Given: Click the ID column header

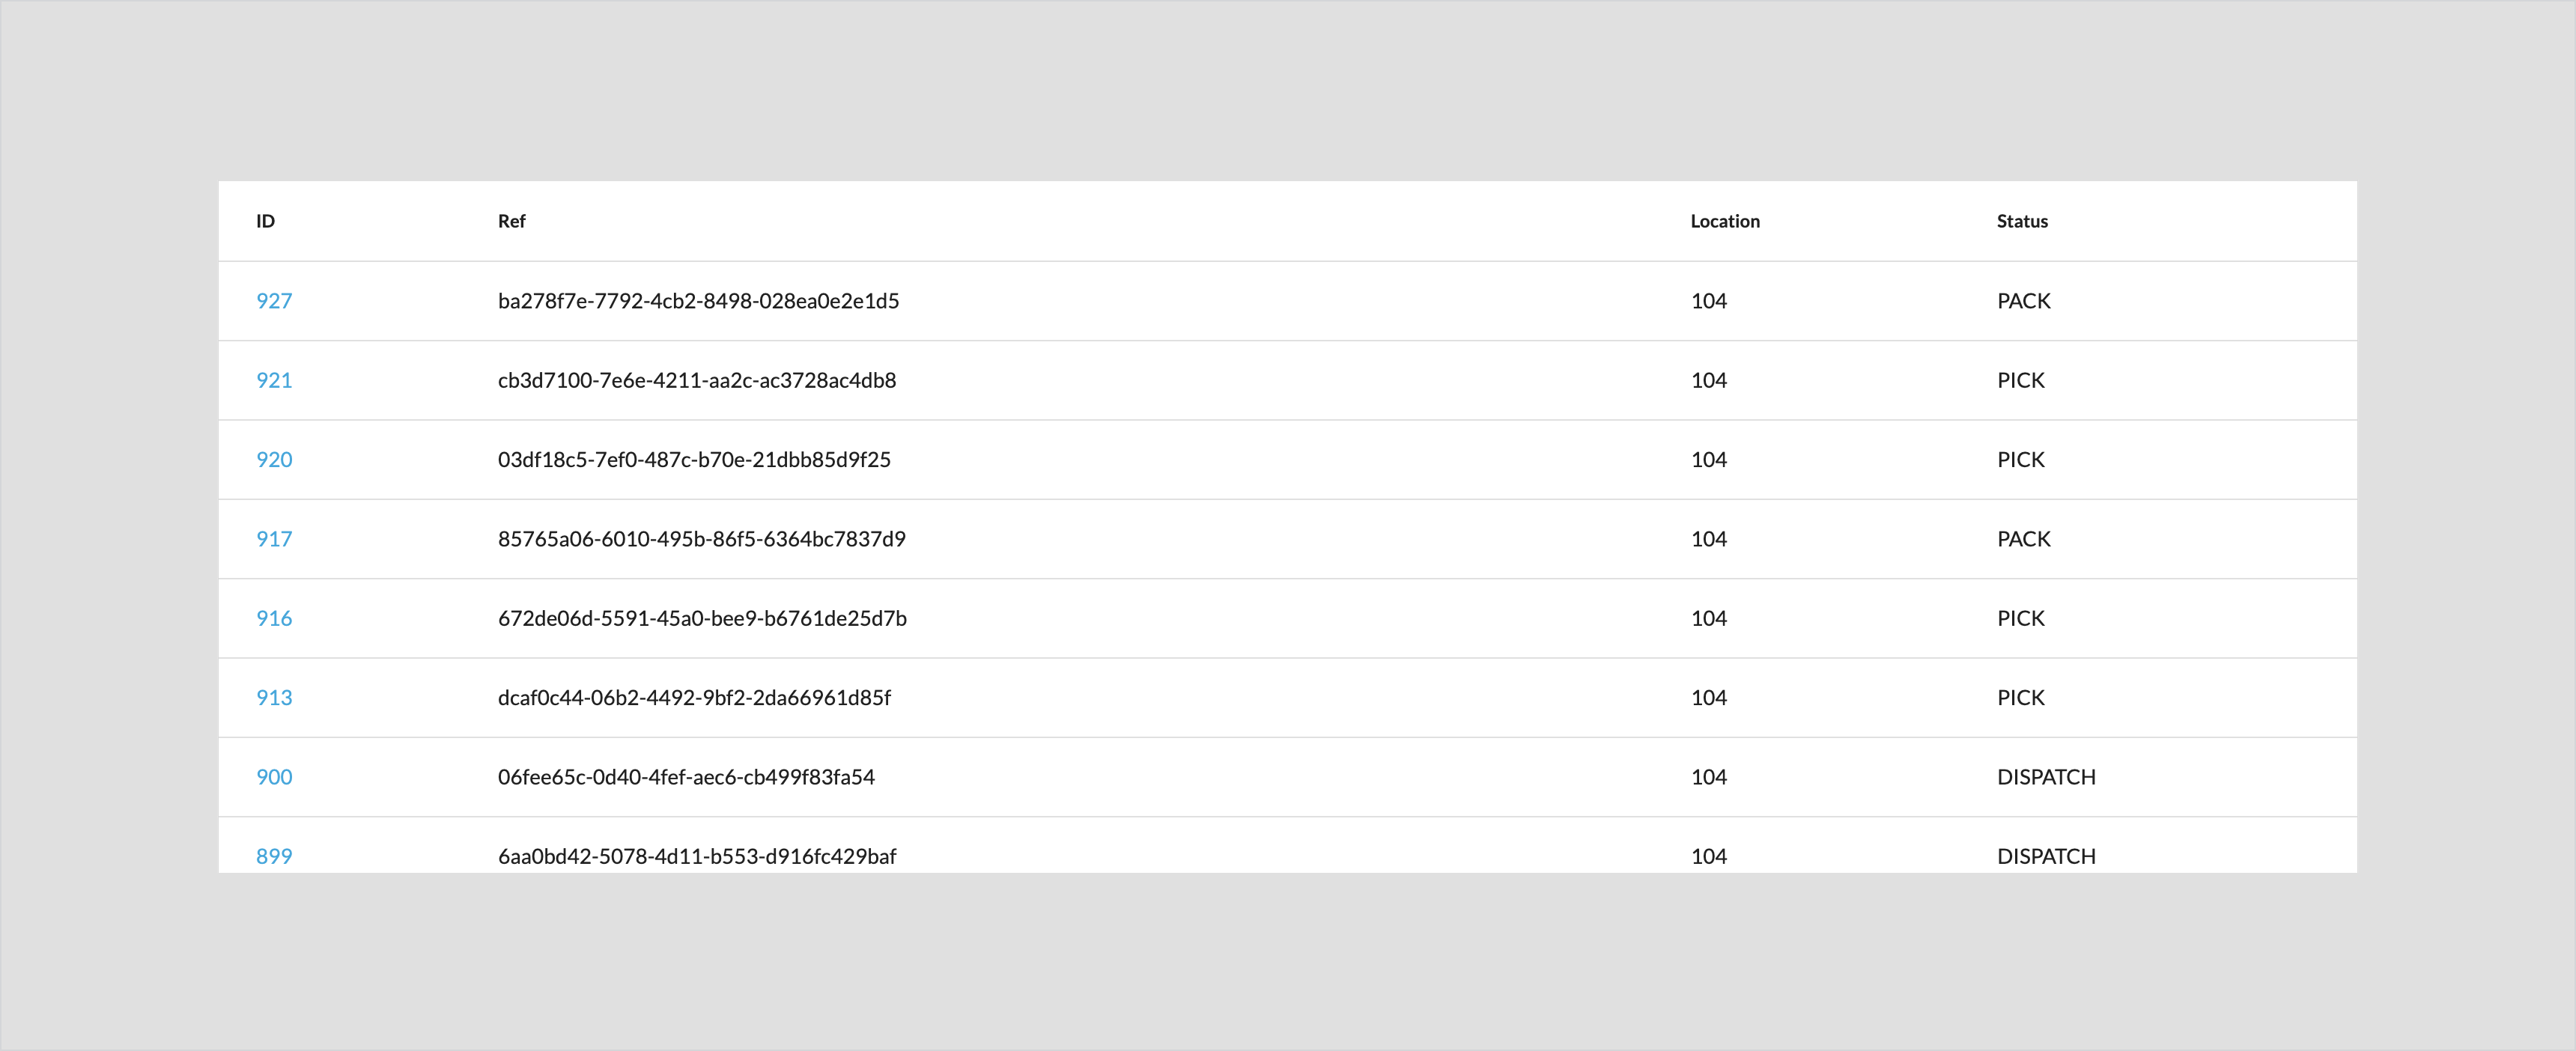Looking at the screenshot, I should point(265,221).
